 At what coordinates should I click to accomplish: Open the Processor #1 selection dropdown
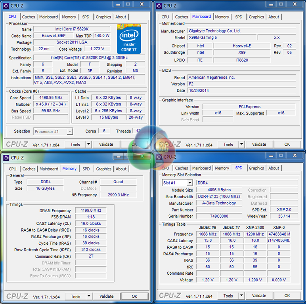point(70,131)
